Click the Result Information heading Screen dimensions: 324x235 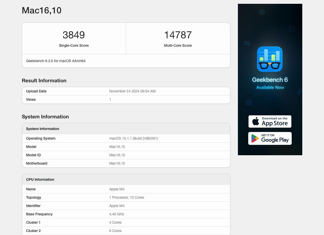pos(44,81)
